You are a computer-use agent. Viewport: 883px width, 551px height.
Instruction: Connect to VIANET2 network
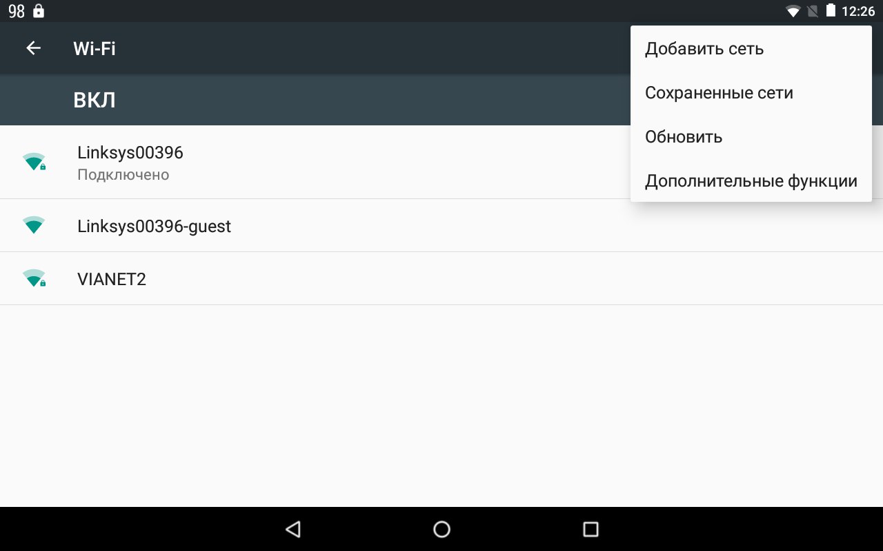pyautogui.click(x=441, y=278)
